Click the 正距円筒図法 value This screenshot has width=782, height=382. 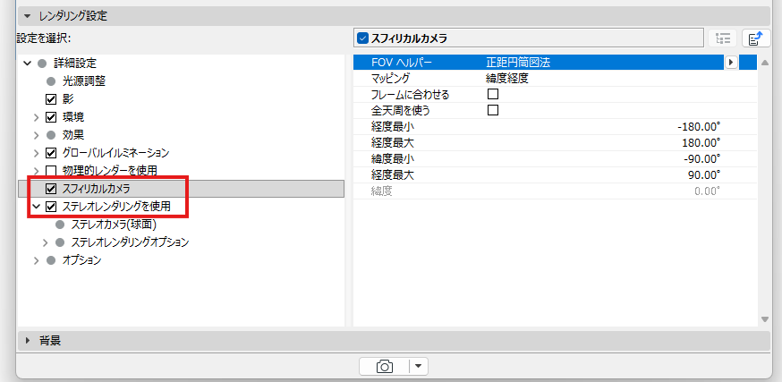click(518, 63)
